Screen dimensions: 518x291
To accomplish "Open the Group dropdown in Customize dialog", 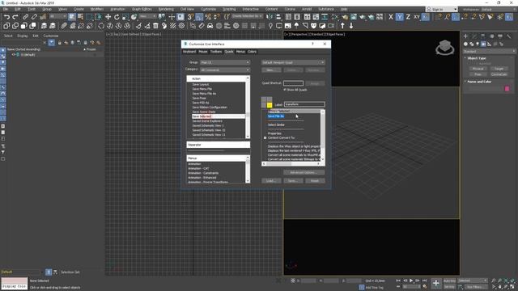I will tap(225, 62).
